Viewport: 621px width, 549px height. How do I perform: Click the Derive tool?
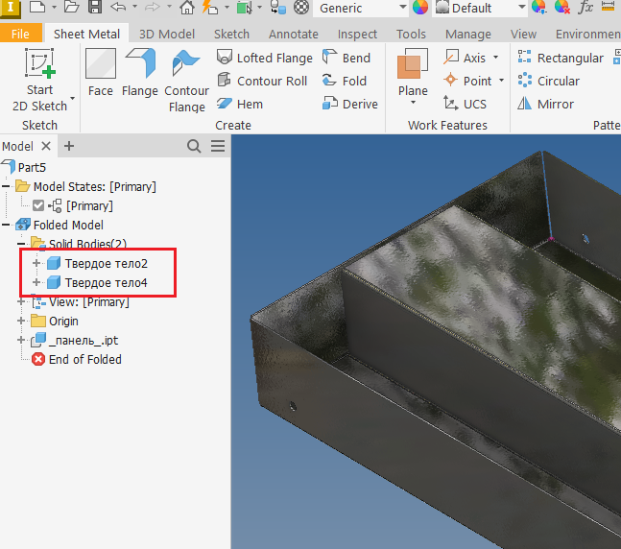349,104
